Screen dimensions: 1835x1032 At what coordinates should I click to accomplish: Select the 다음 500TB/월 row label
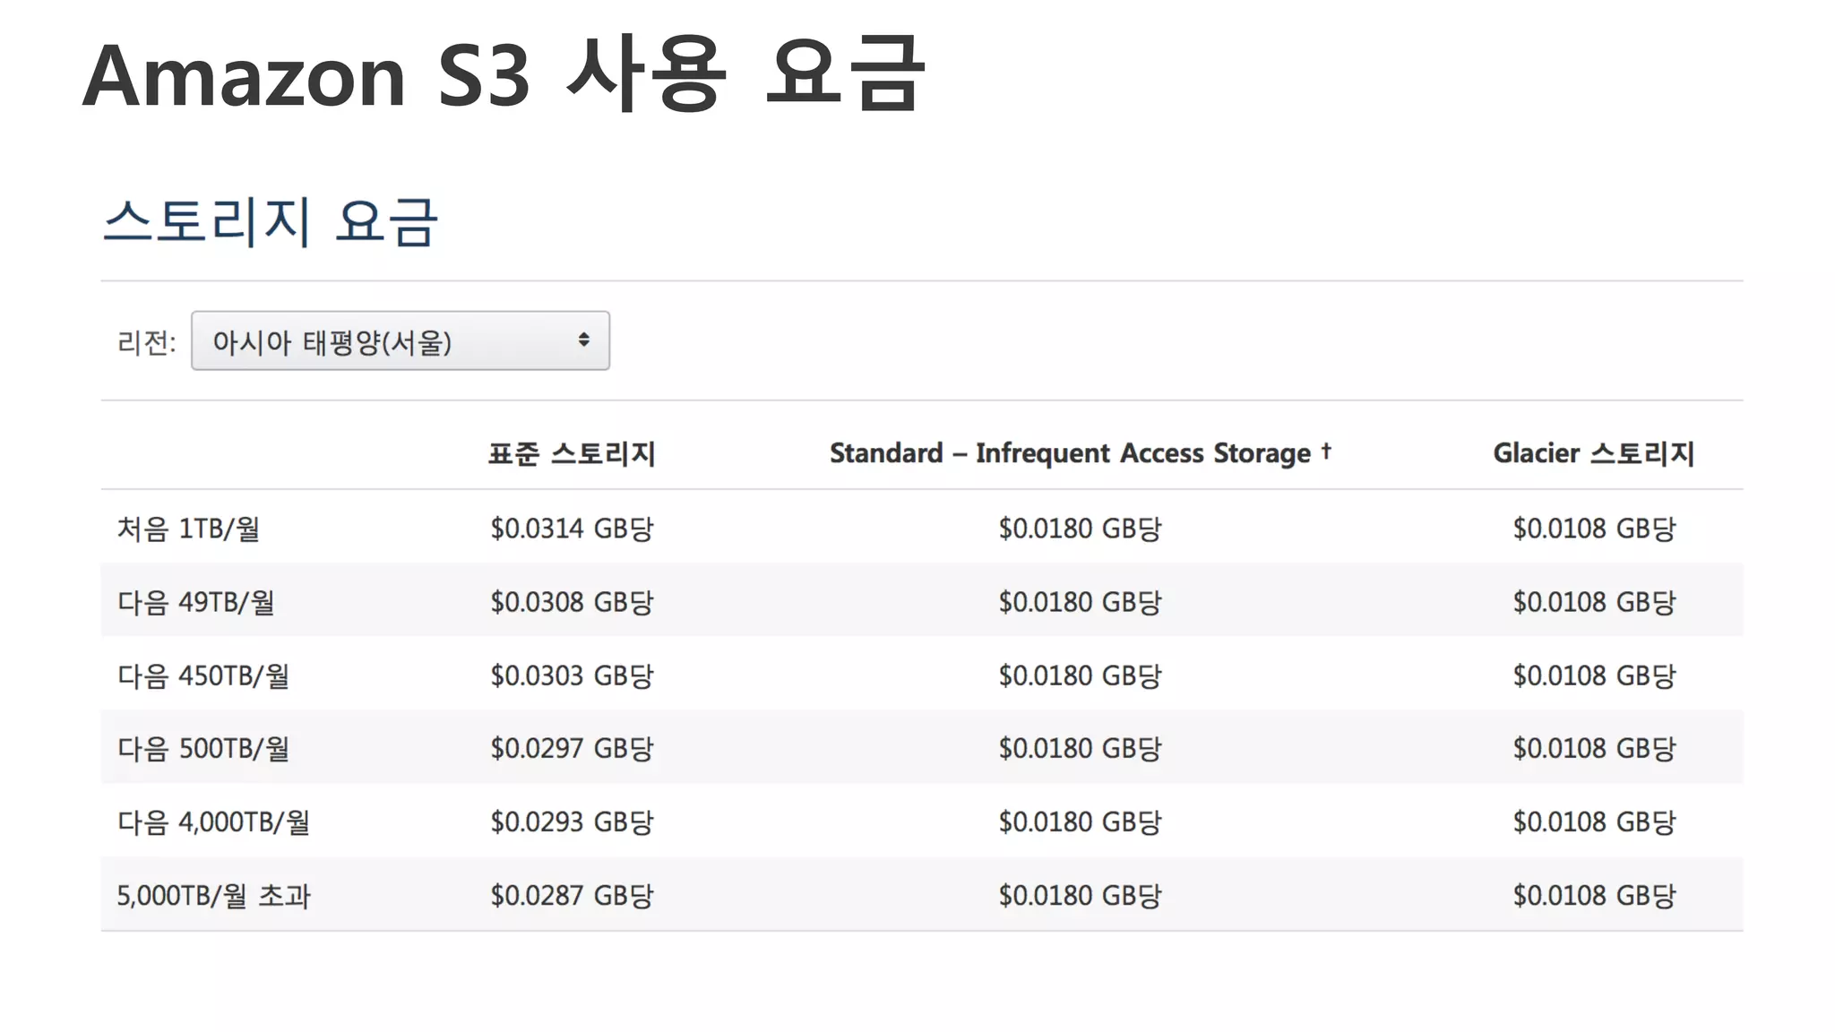[203, 749]
